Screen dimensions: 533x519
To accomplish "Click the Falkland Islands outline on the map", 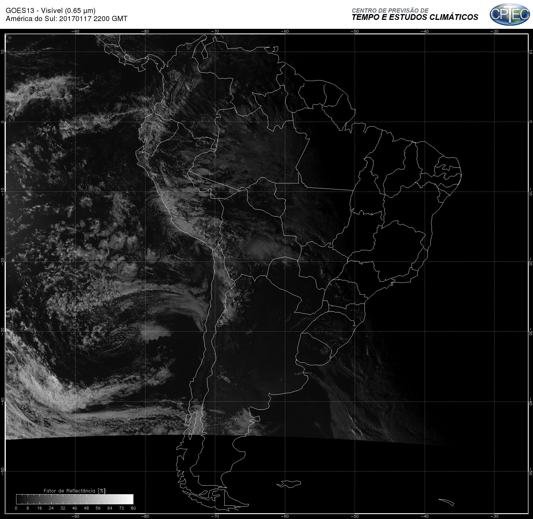I will tap(289, 484).
